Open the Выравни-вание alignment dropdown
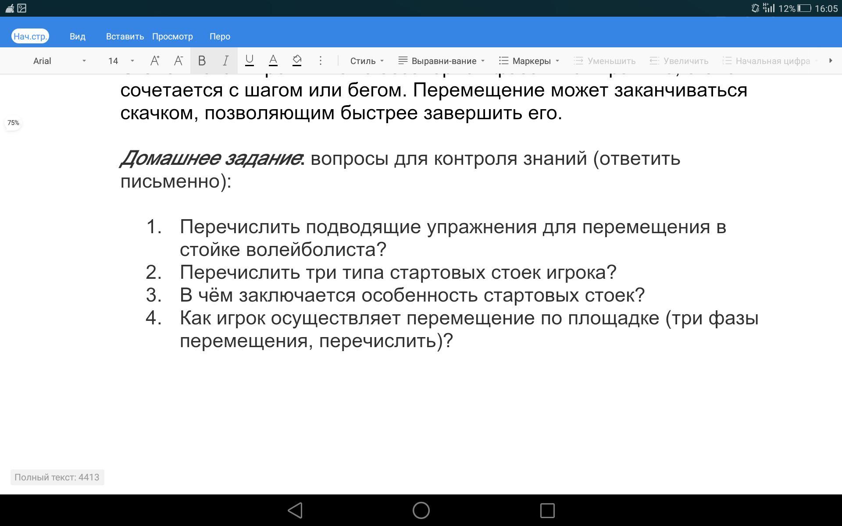The image size is (842, 526). coord(441,60)
